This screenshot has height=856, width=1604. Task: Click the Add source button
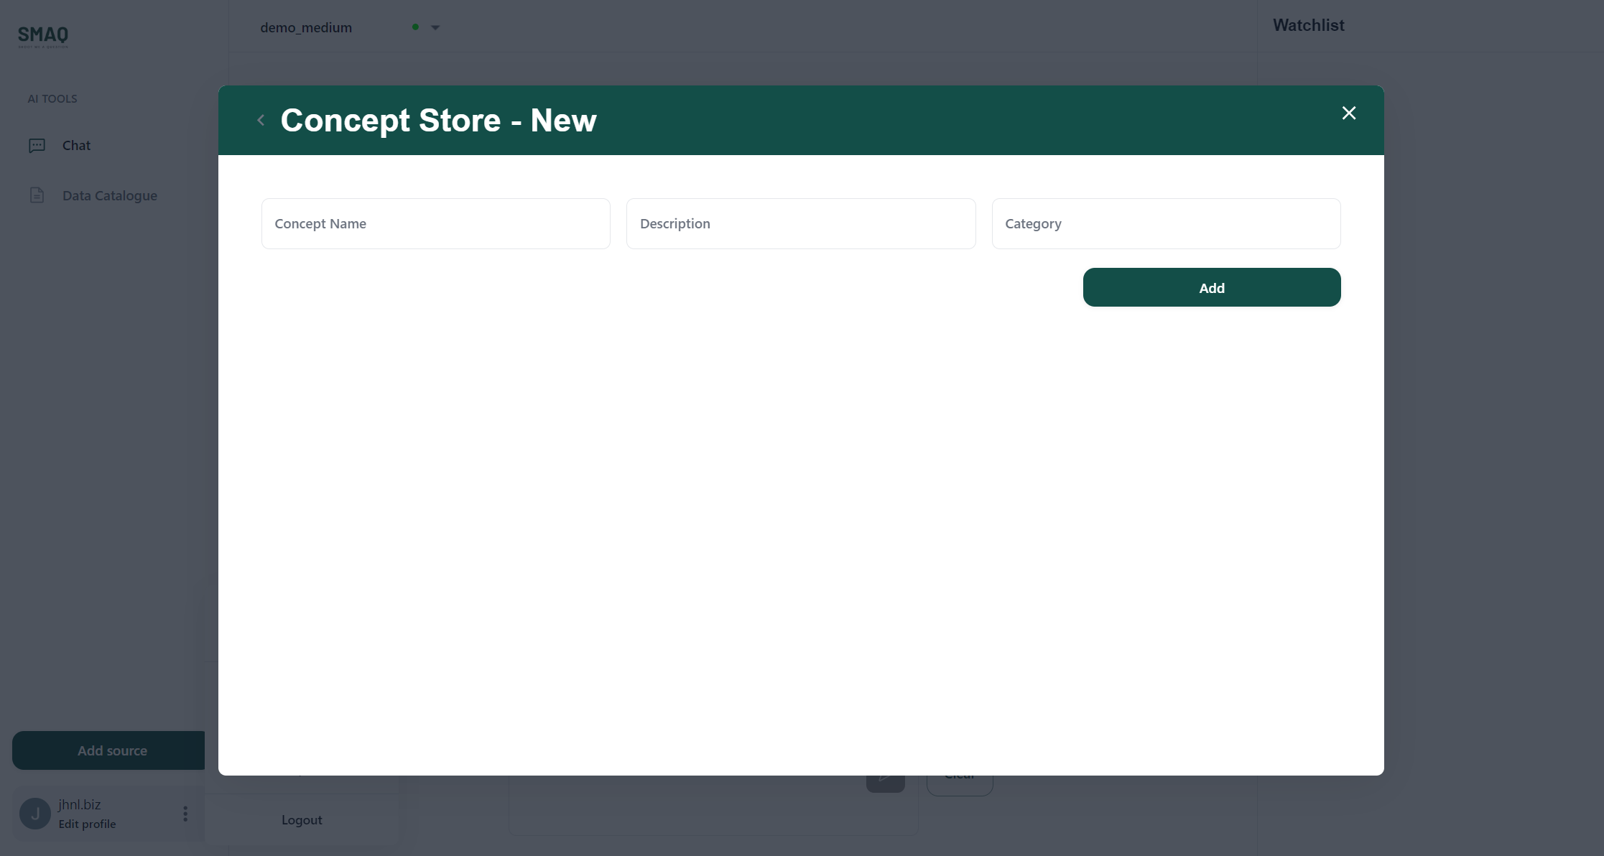click(x=111, y=750)
